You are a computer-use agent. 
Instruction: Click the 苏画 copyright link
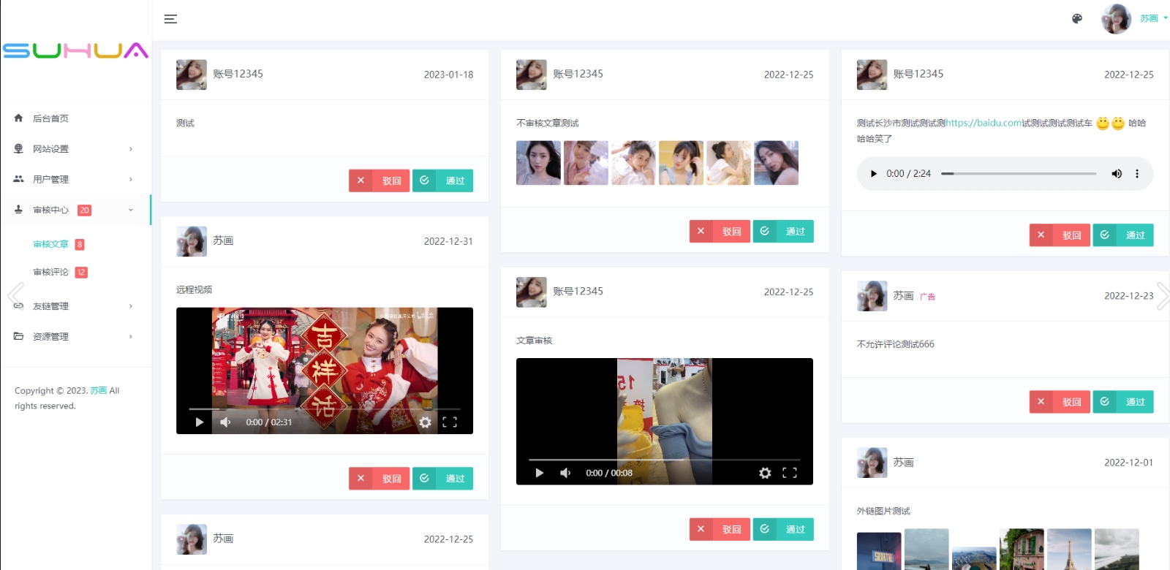98,390
